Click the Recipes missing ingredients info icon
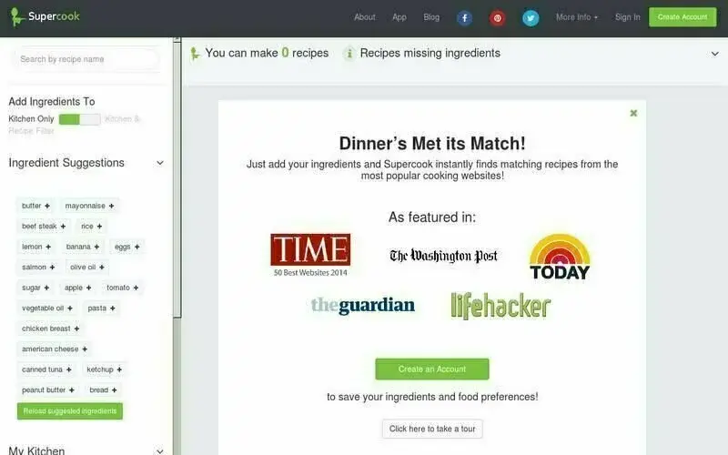 tap(349, 54)
